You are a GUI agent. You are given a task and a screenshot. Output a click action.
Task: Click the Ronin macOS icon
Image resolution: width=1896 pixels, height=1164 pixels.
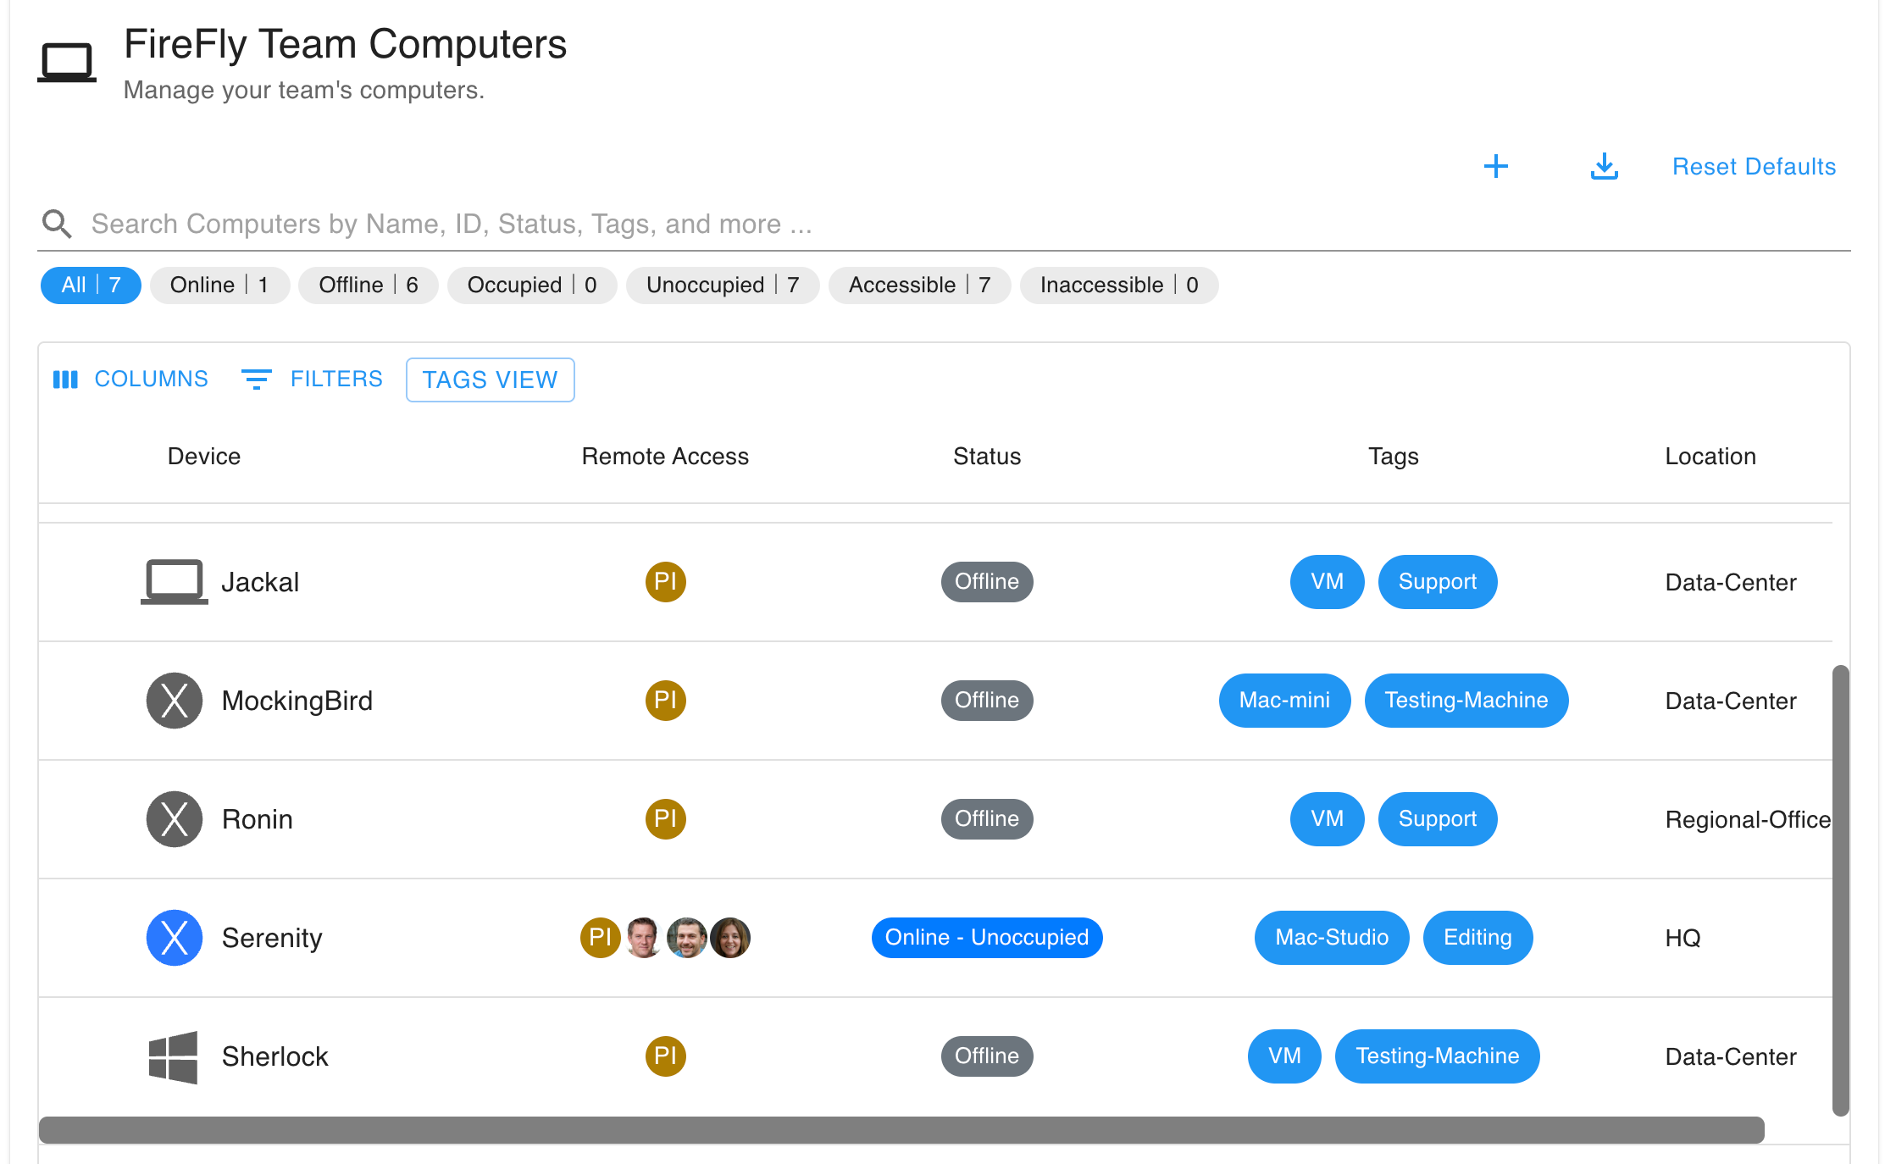tap(175, 819)
